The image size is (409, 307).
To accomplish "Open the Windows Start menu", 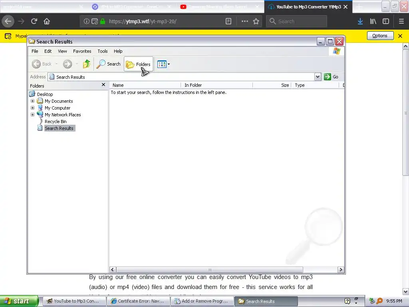I will point(19,301).
